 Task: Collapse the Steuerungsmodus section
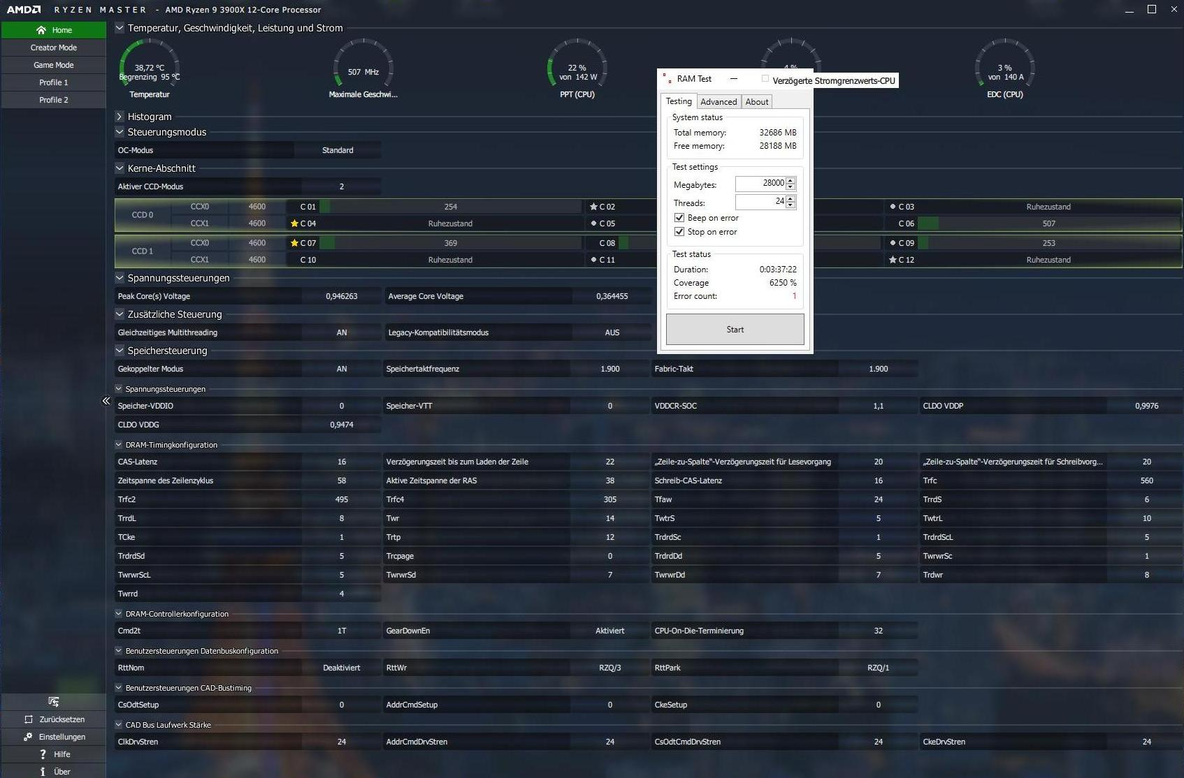tap(120, 132)
